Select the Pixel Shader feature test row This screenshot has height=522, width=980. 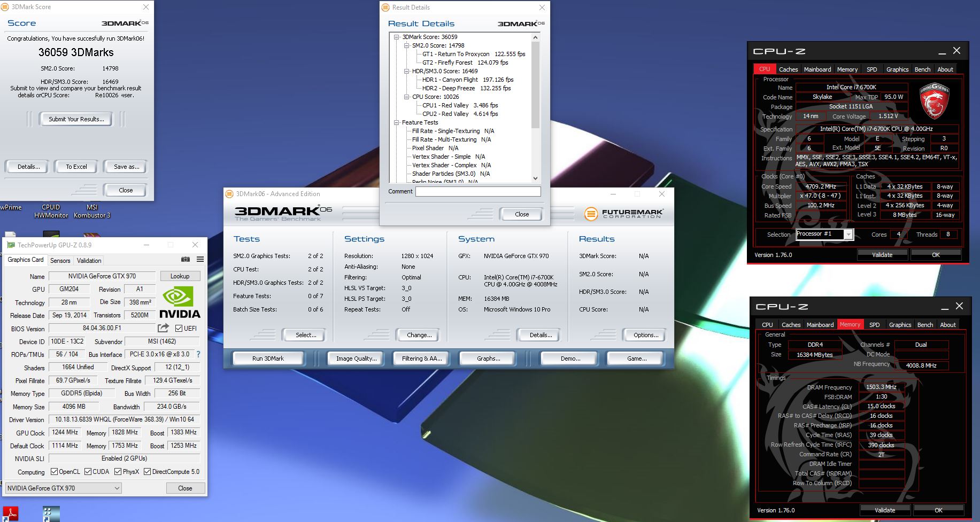click(x=435, y=148)
